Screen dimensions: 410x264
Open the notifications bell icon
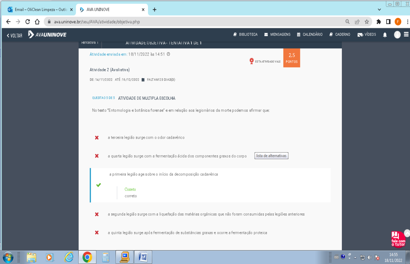(x=385, y=35)
